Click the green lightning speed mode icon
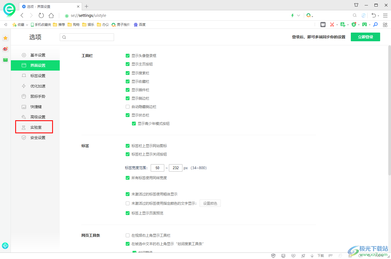Image resolution: width=391 pixels, height=259 pixels. point(292,15)
